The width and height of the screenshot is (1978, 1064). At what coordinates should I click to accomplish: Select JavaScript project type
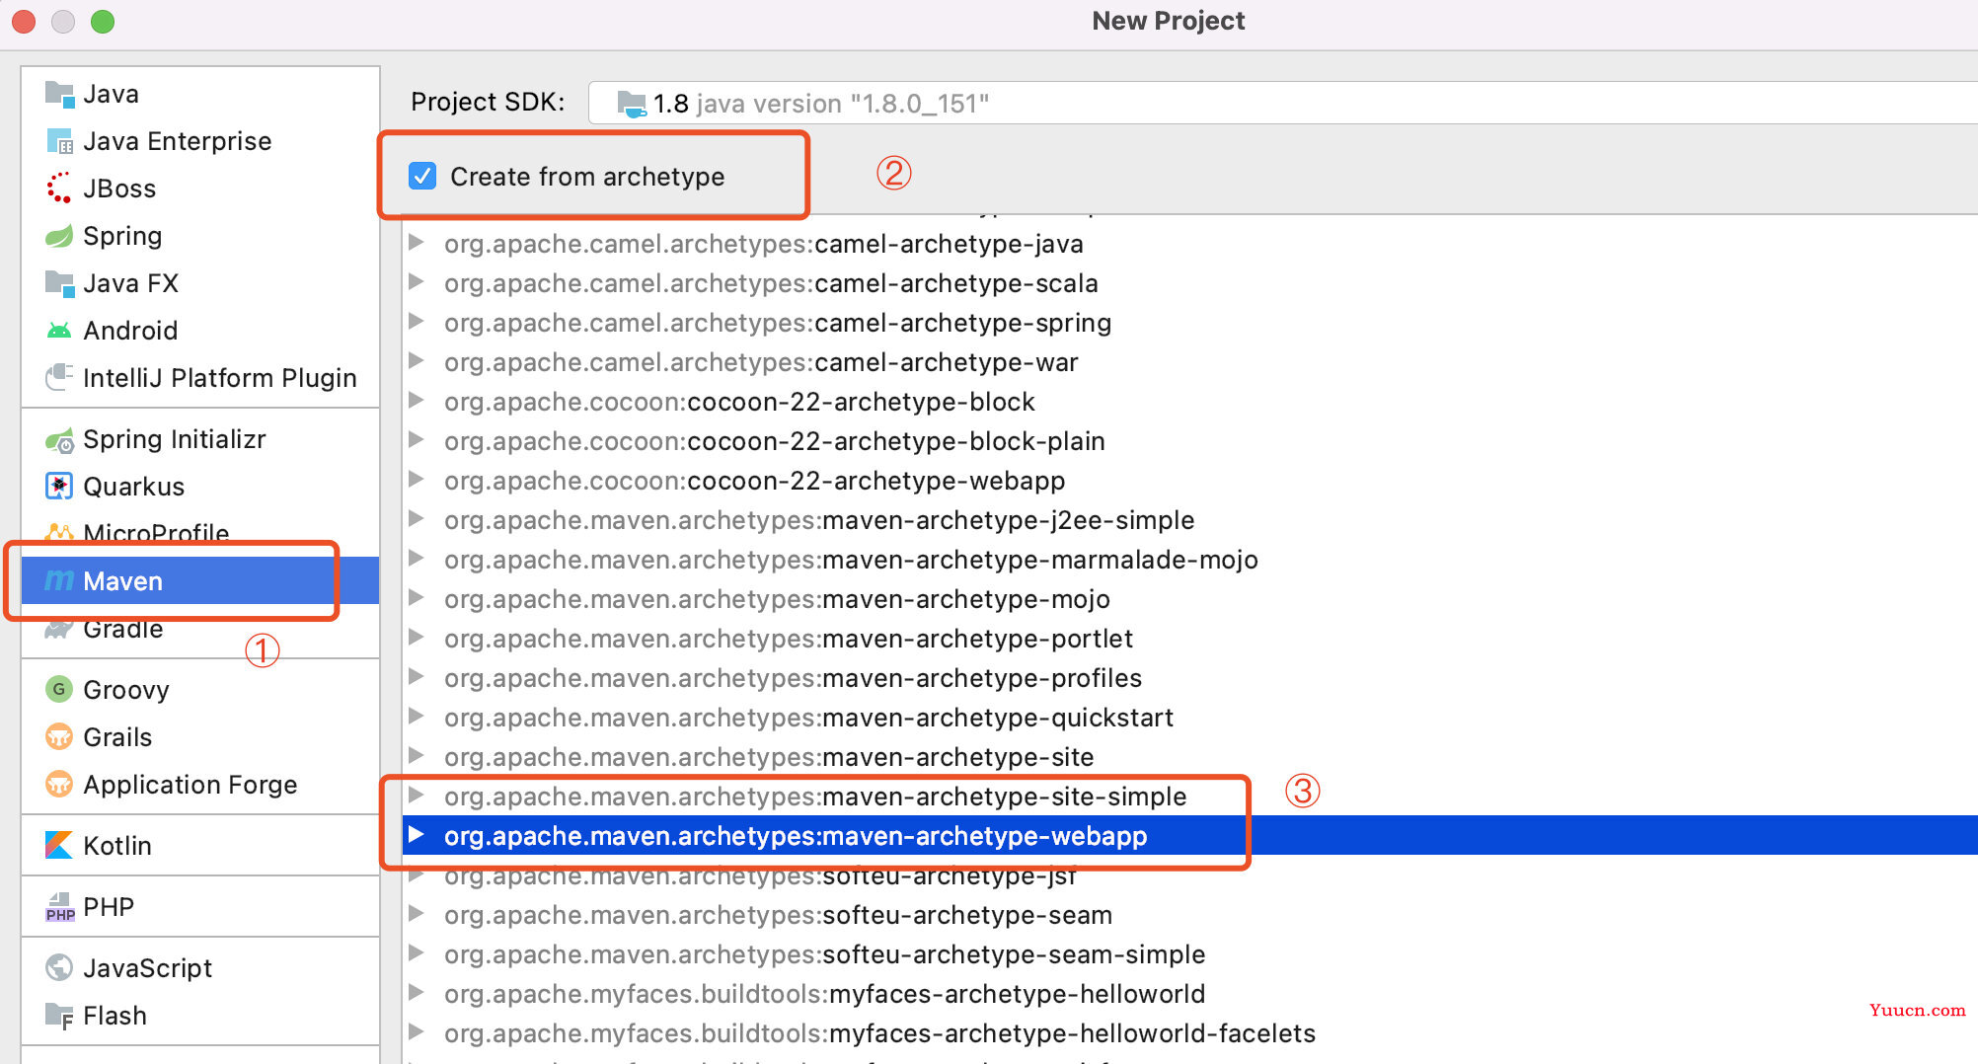tap(200, 968)
